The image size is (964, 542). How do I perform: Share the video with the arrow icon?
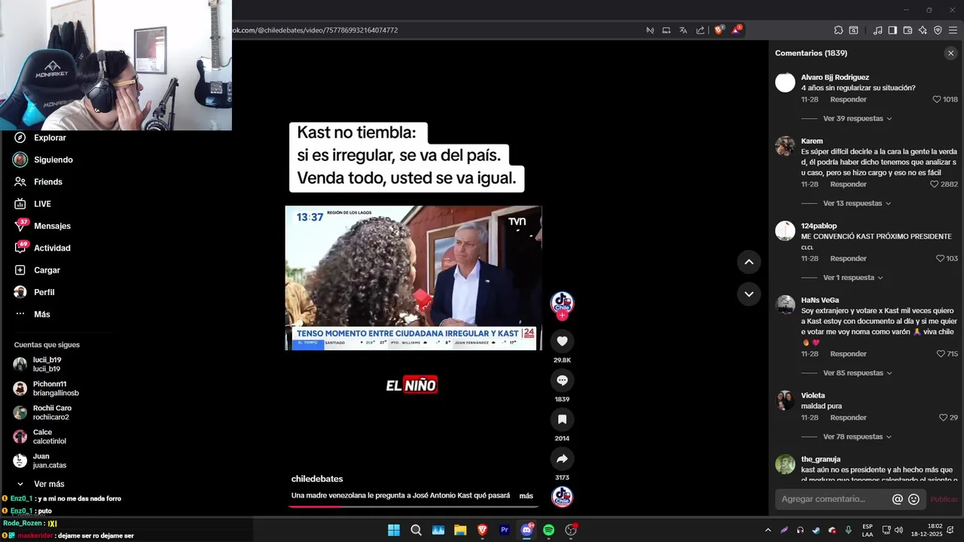562,458
